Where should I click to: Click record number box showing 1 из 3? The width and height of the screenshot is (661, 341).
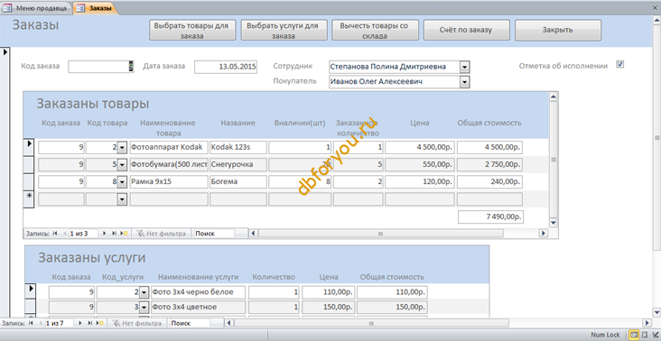[83, 234]
